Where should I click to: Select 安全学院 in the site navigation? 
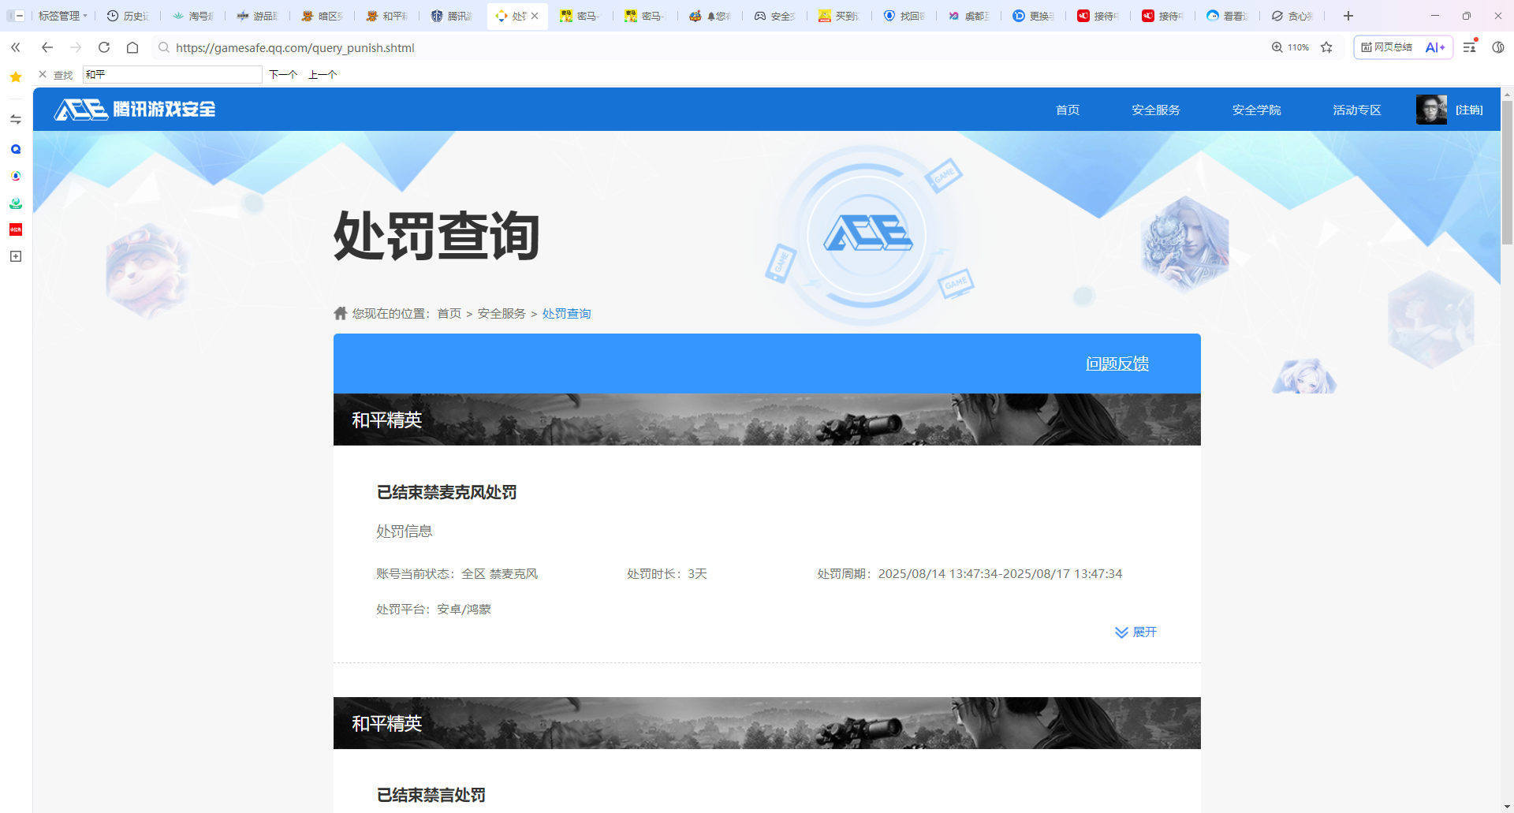point(1256,110)
